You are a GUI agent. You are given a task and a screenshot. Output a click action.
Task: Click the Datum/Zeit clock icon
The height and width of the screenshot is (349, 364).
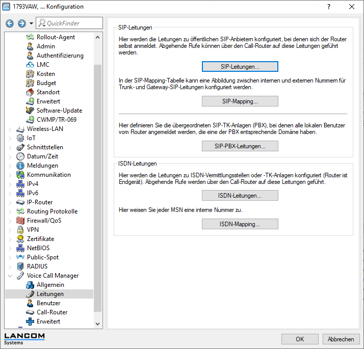(x=20, y=156)
